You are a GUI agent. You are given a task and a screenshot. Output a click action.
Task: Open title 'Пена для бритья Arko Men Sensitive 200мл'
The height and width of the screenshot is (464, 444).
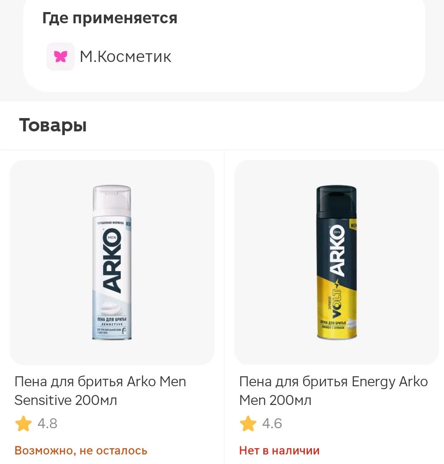click(x=100, y=390)
